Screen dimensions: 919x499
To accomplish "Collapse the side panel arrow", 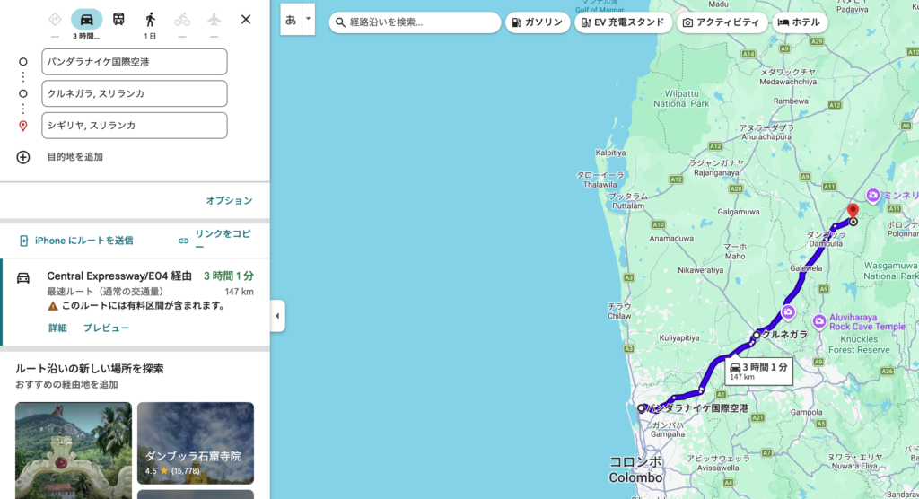I will (x=277, y=316).
